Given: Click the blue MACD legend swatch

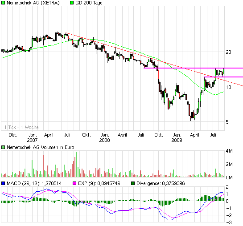Looking at the screenshot, I should [3, 183].
